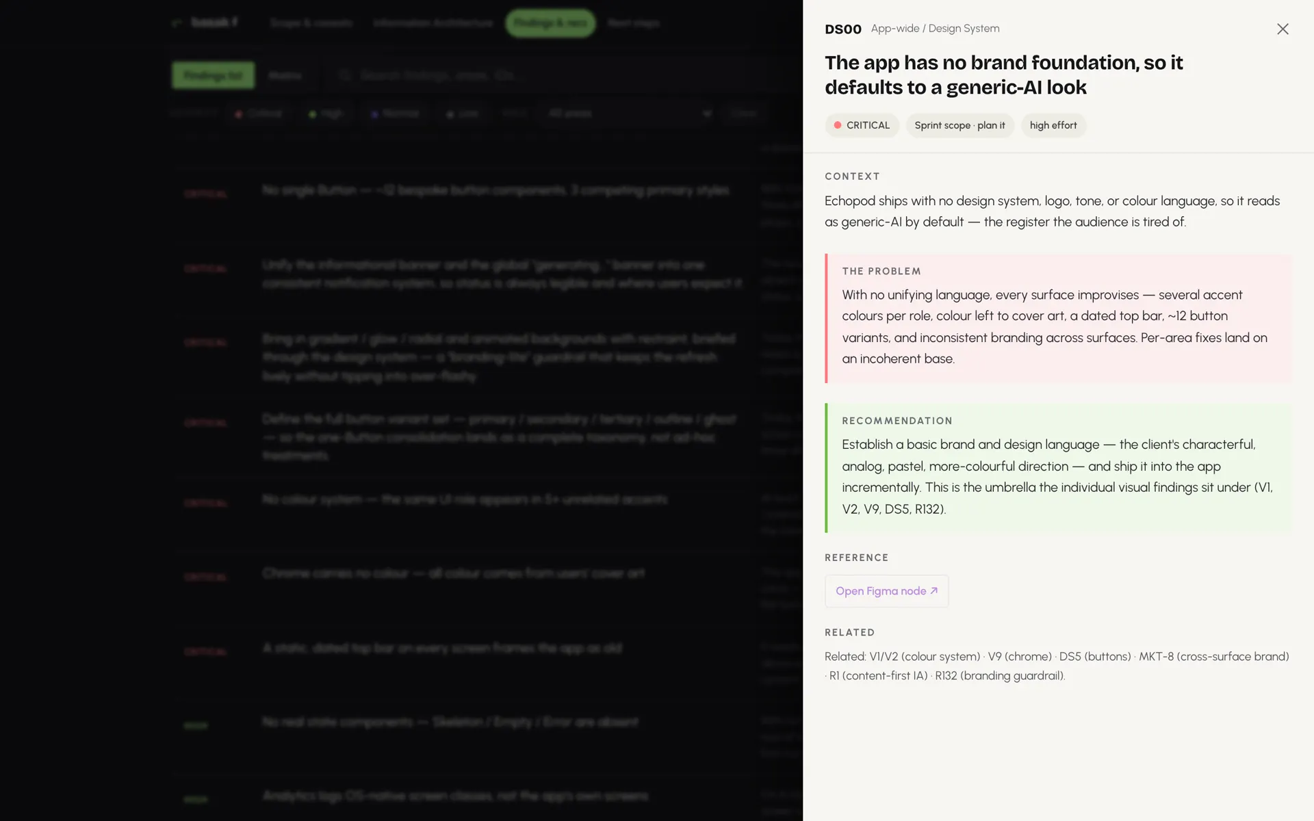This screenshot has height=821, width=1314.
Task: Click the app logo in the top-left header
Action: pos(205,23)
